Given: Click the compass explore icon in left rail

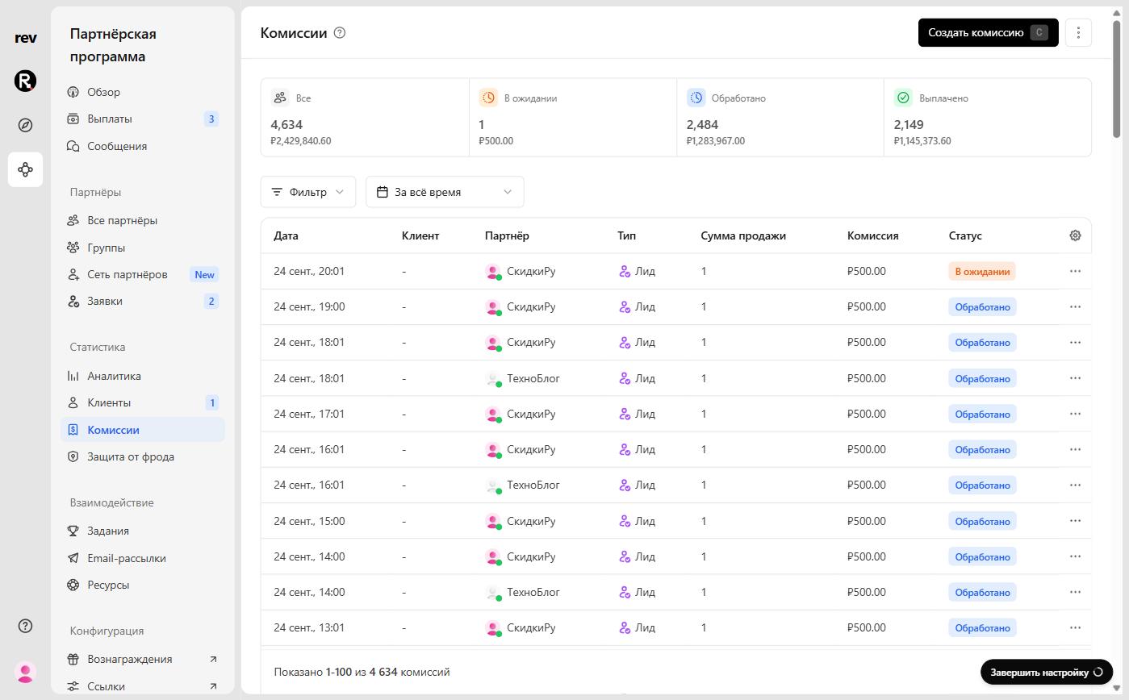Looking at the screenshot, I should (x=25, y=125).
